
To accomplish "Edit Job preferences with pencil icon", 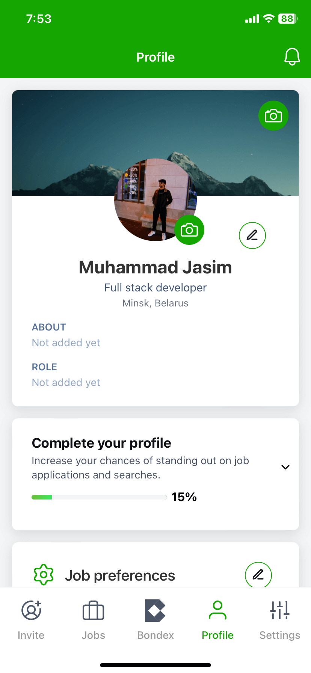I will 258,575.
